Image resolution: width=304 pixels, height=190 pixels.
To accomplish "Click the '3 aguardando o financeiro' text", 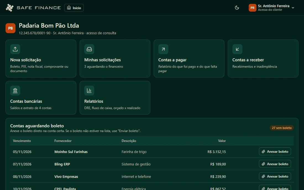I will coord(104,67).
